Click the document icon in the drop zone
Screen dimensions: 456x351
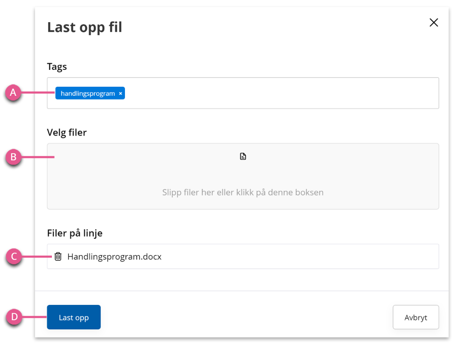243,157
